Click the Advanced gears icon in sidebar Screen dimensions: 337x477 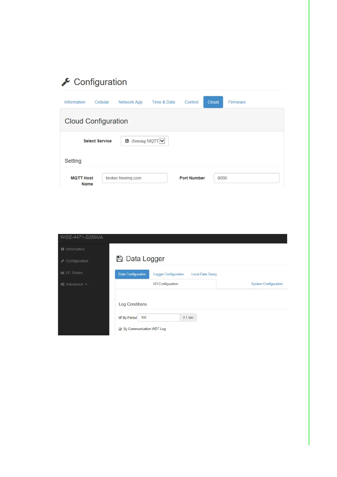(x=63, y=284)
